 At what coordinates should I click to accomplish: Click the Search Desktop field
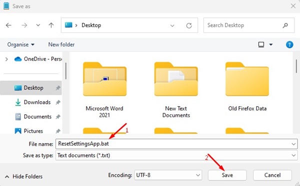point(248,25)
